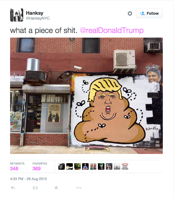Viewport: 174px width, 197px height.
Task: Open Hanksy's profile avatar
Action: [17, 15]
